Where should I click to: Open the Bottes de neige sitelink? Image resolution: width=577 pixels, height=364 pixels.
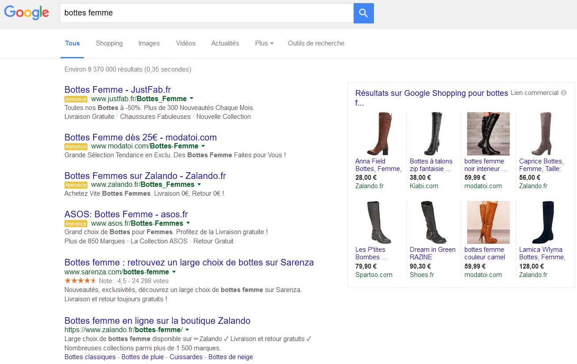click(x=230, y=357)
